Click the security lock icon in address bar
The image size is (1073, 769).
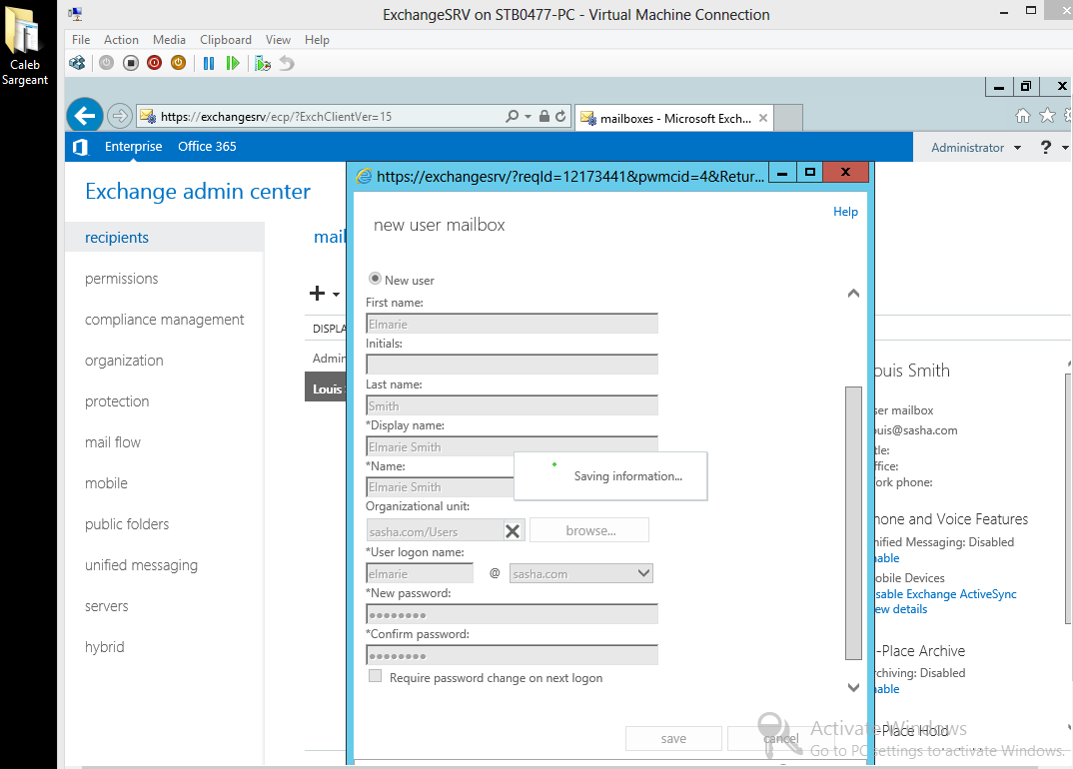pos(544,116)
